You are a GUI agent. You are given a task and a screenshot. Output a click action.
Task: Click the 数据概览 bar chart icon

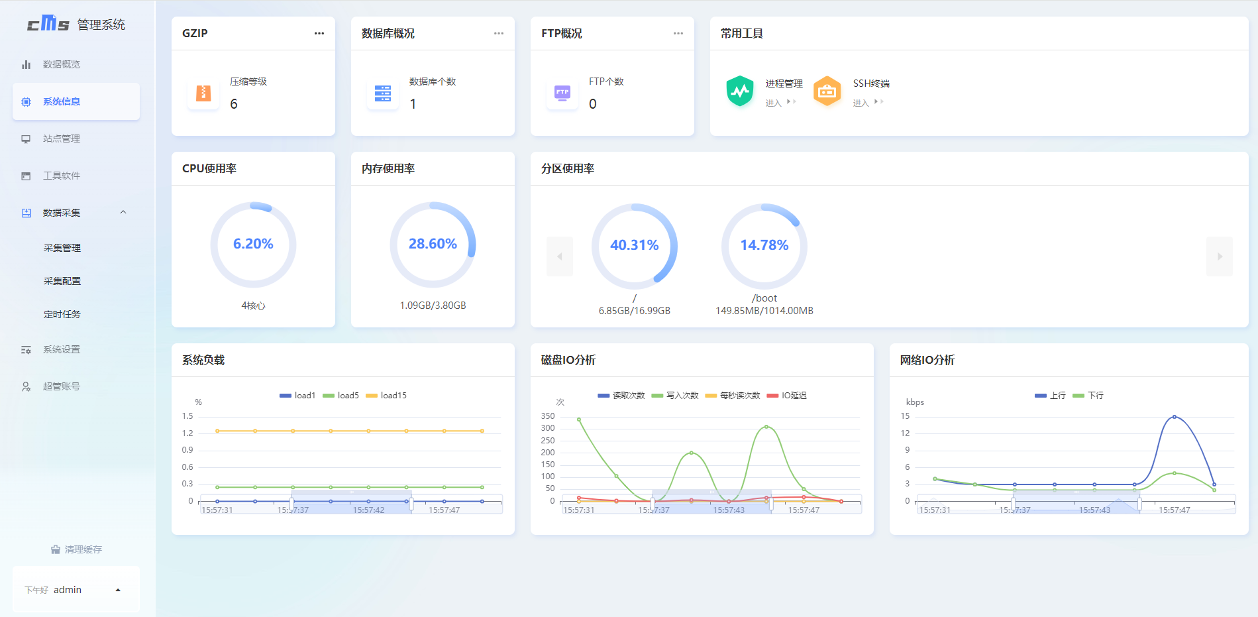tap(26, 64)
